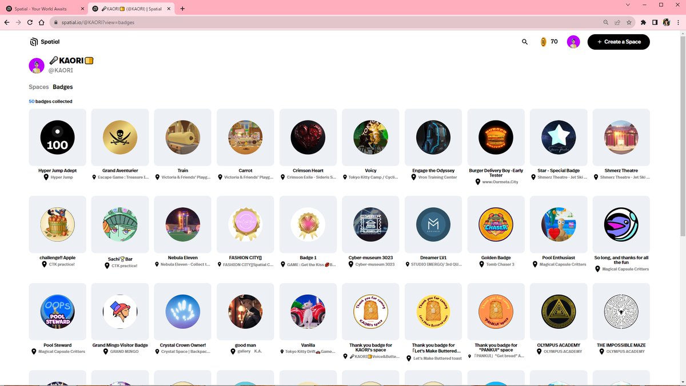Bookmark this page with star icon
Viewport: 686px width, 386px height.
[629, 22]
